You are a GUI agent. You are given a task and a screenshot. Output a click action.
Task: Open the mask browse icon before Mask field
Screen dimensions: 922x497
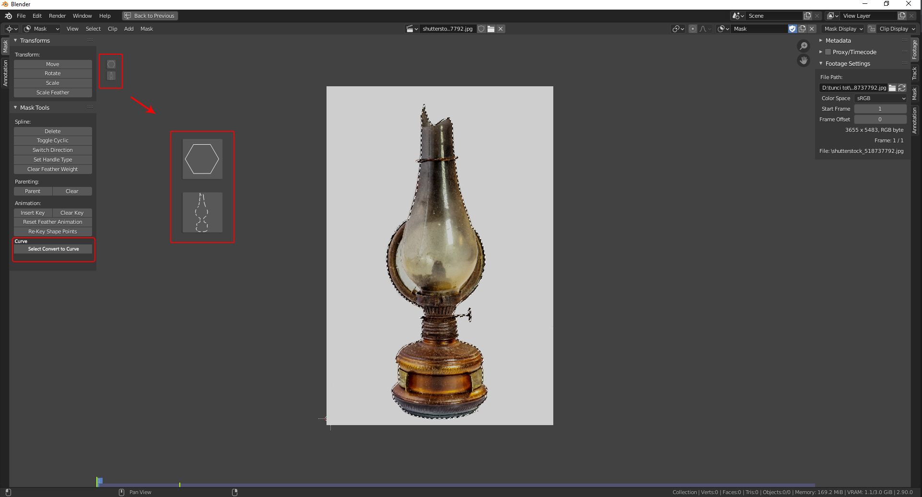coord(723,29)
